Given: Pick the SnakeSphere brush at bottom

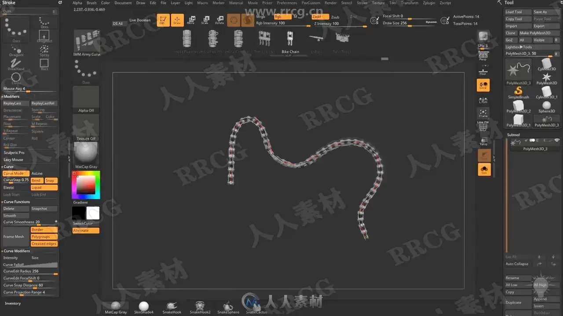Looking at the screenshot, I should tap(228, 308).
